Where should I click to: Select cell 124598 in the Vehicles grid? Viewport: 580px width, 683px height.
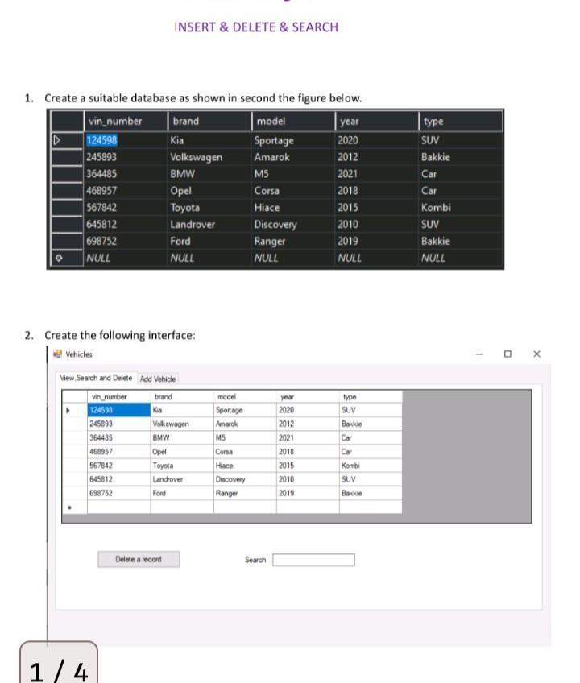[x=118, y=410]
